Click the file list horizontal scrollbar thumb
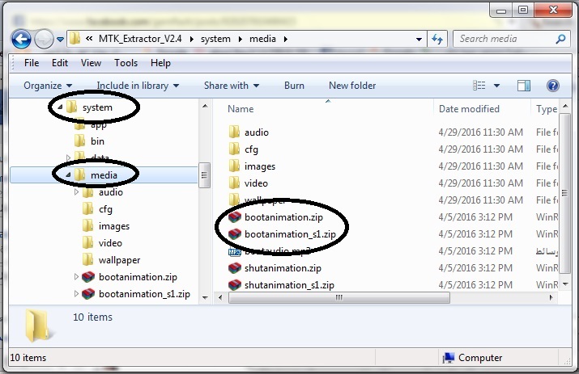This screenshot has height=374, width=579. [x=339, y=297]
